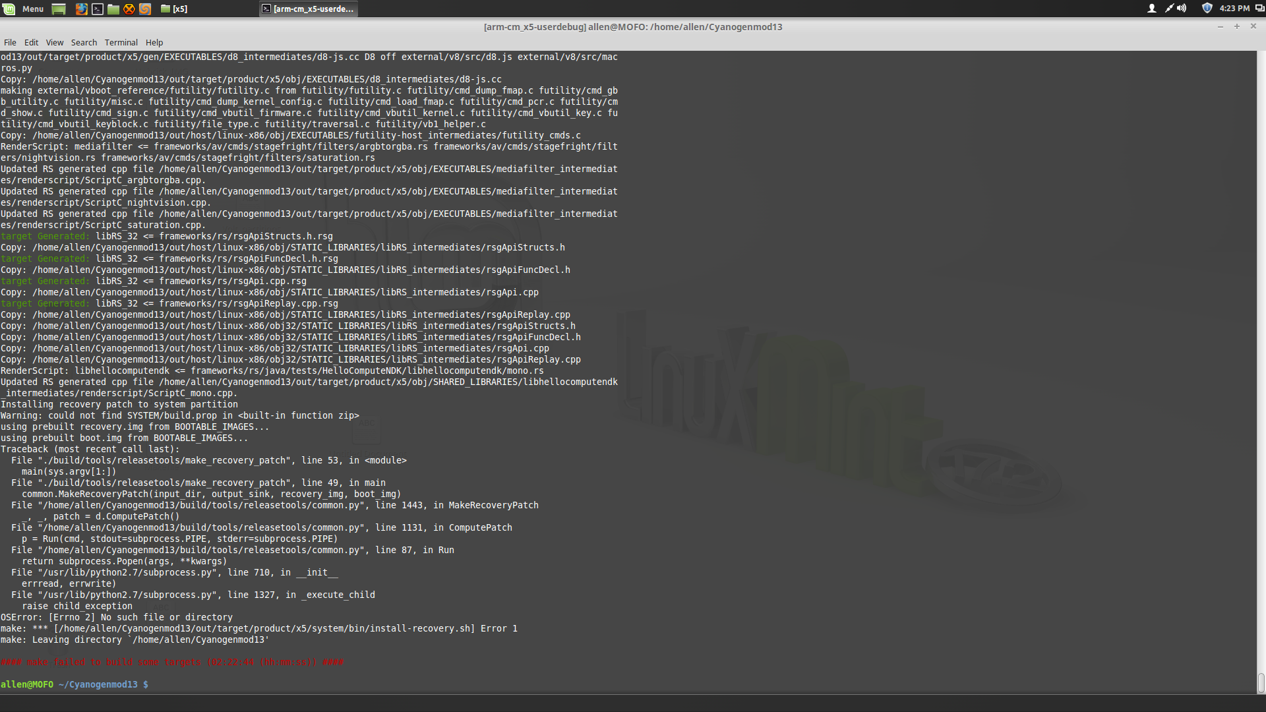
Task: Open the file manager panel launcher
Action: (x=113, y=9)
